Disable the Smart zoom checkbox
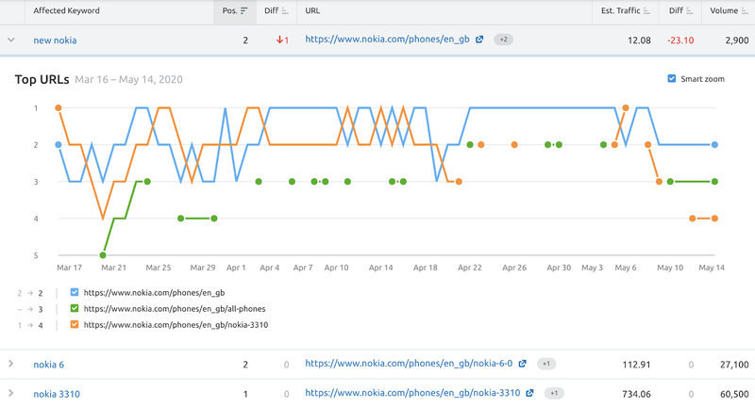This screenshot has height=408, width=755. point(672,79)
